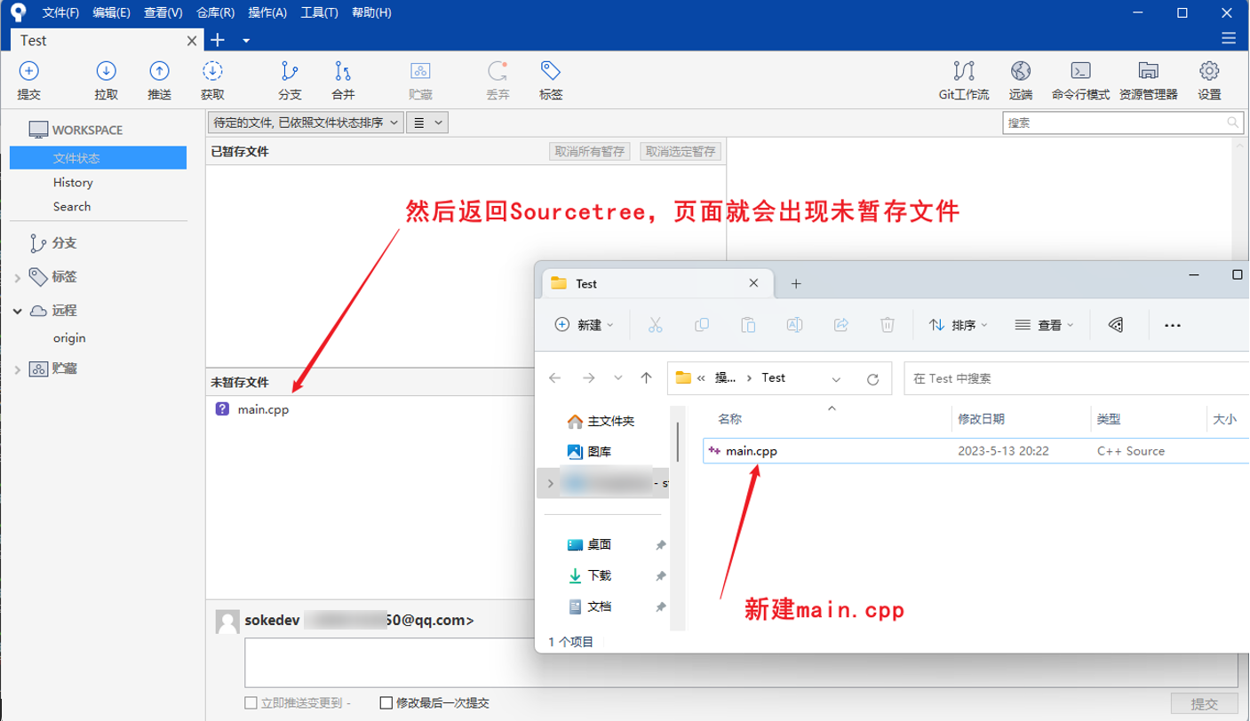Click the 设置 (Settings) gear icon
Screen dimensions: 1250x721
(1209, 79)
